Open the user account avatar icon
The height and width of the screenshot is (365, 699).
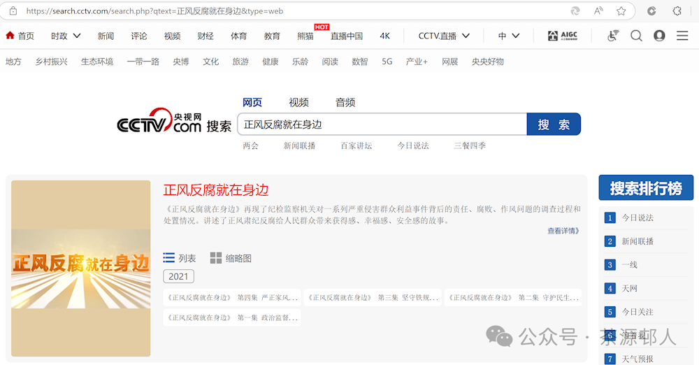point(659,36)
